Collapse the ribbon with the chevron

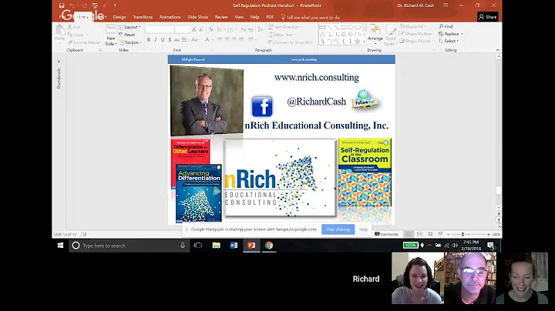(x=498, y=50)
